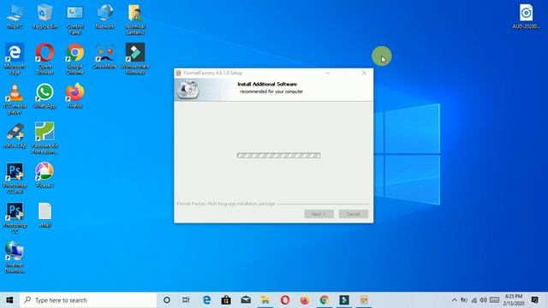
Task: Open Photoshop CC desktop shortcut
Action: tap(15, 218)
